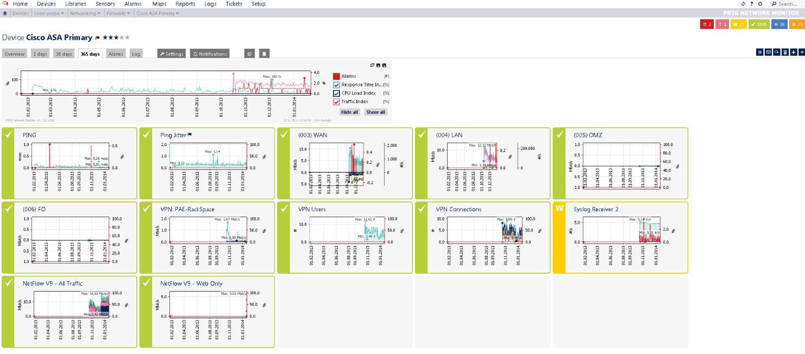Click the home icon in the breadcrumb bar
This screenshot has height=354, width=805.
click(x=5, y=13)
